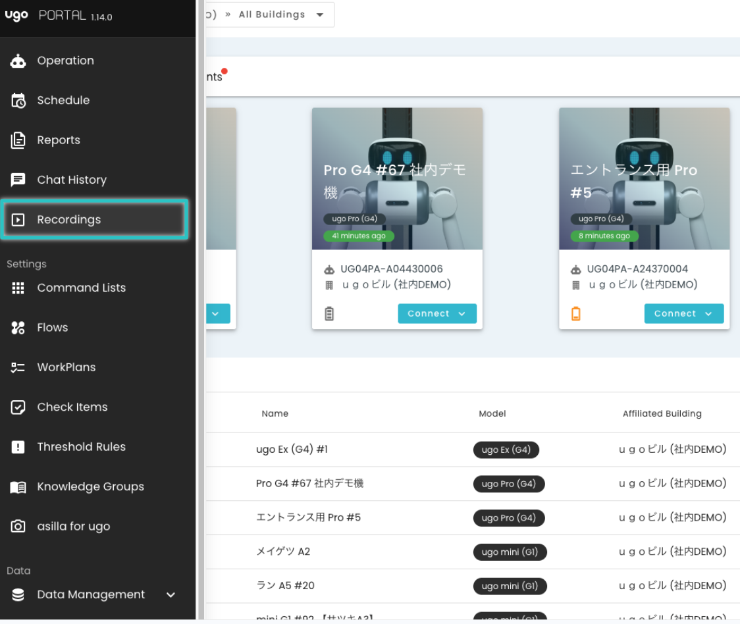This screenshot has width=740, height=624.
Task: Select the ラン A5 #20 row
Action: 473,586
